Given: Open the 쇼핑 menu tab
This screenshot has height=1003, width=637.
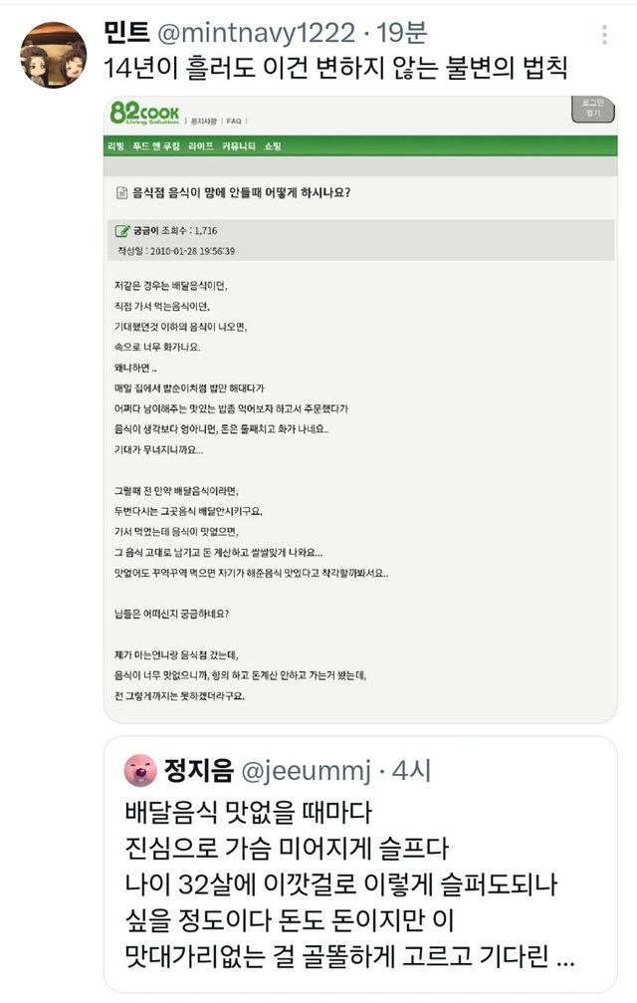Looking at the screenshot, I should tap(273, 146).
